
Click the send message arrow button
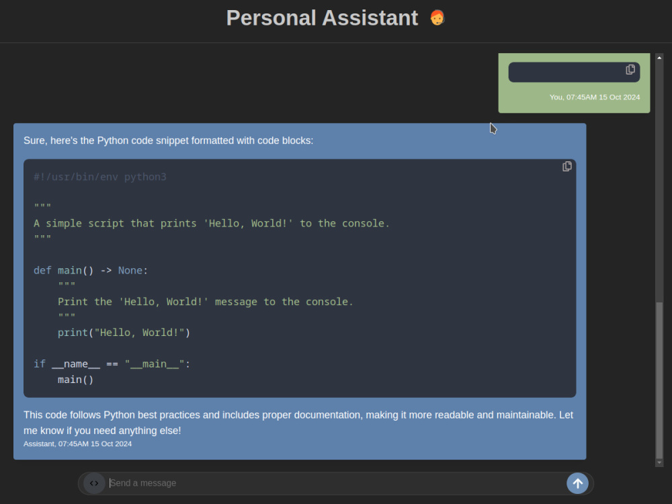pos(577,483)
